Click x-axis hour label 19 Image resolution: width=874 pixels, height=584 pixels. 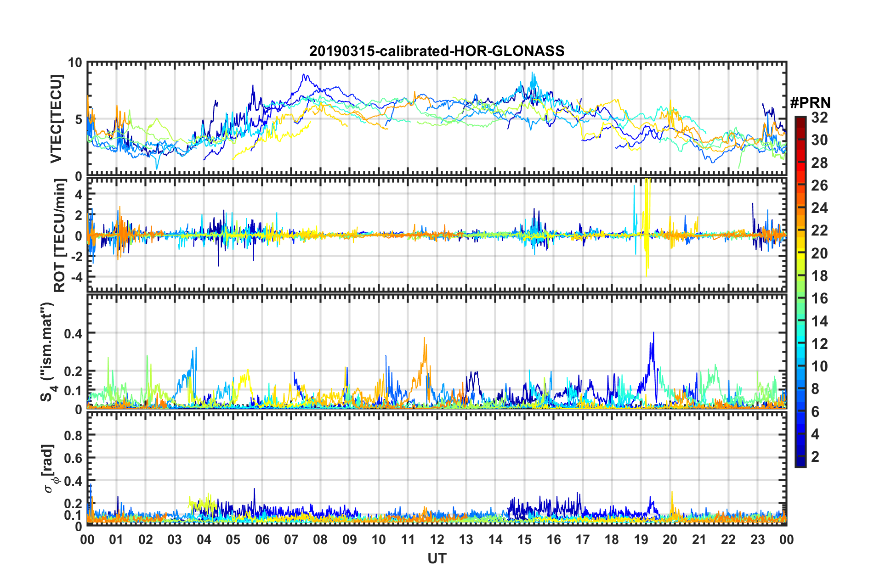[641, 539]
